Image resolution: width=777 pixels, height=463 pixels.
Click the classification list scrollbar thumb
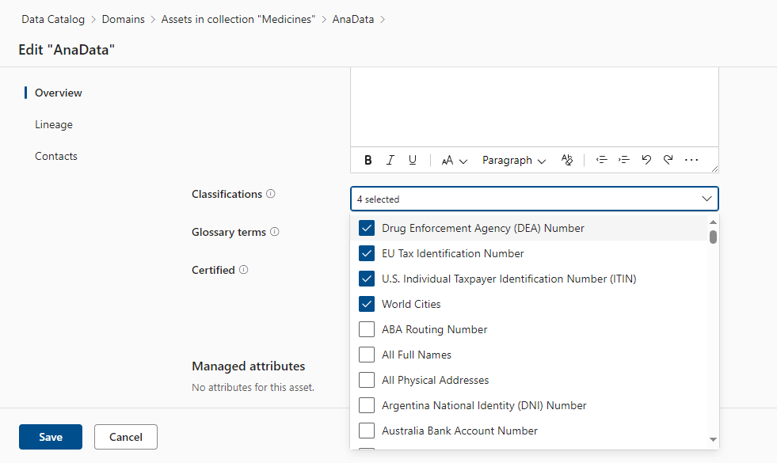pyautogui.click(x=713, y=237)
